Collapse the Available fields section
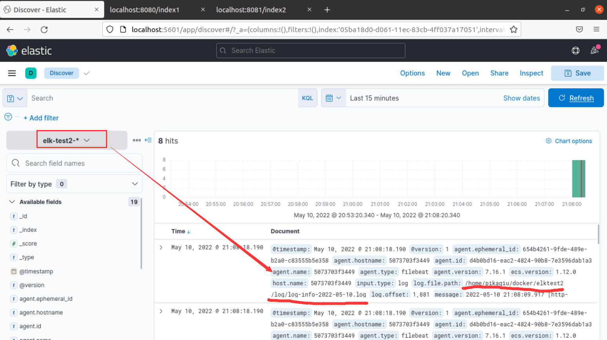The width and height of the screenshot is (607, 340). point(12,202)
